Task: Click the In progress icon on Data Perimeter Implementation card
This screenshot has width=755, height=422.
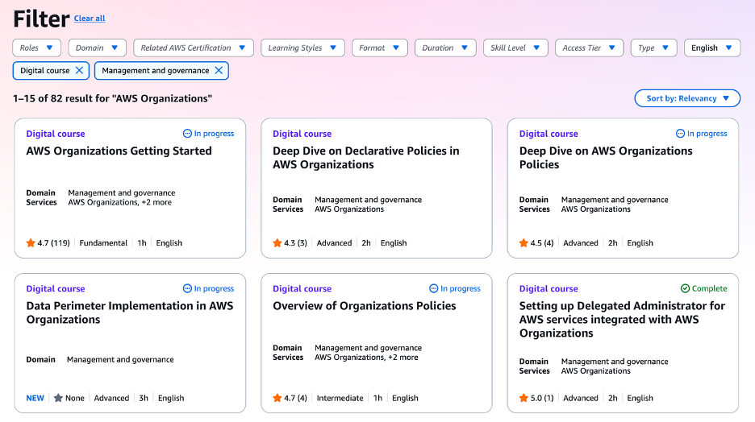Action: pyautogui.click(x=187, y=288)
